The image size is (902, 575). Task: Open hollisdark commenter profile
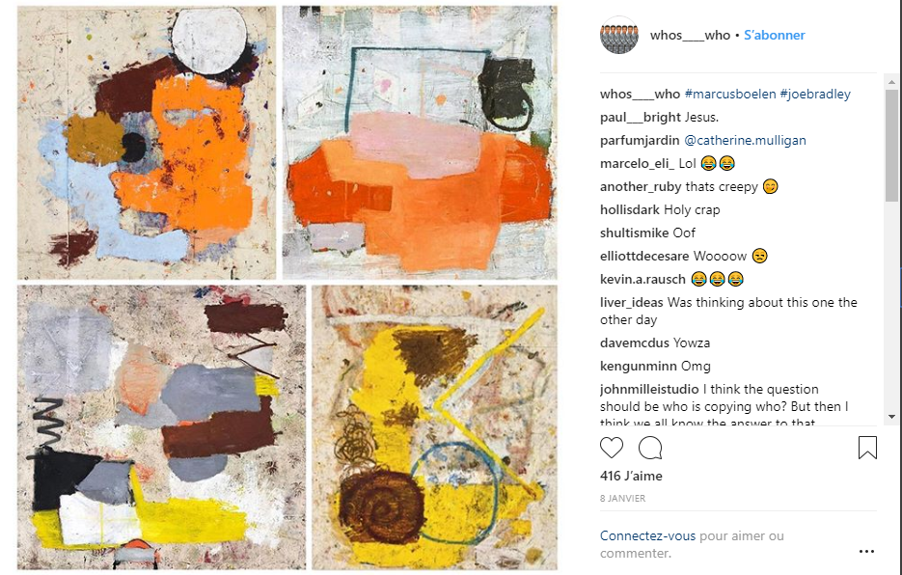coord(629,210)
